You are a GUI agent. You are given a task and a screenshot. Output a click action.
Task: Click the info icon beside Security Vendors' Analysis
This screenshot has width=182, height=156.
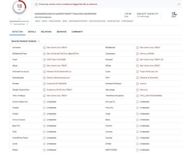click(39, 41)
